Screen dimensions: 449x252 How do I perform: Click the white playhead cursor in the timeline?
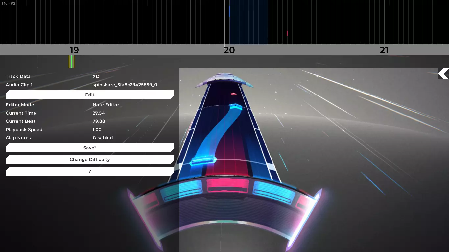coord(268,33)
